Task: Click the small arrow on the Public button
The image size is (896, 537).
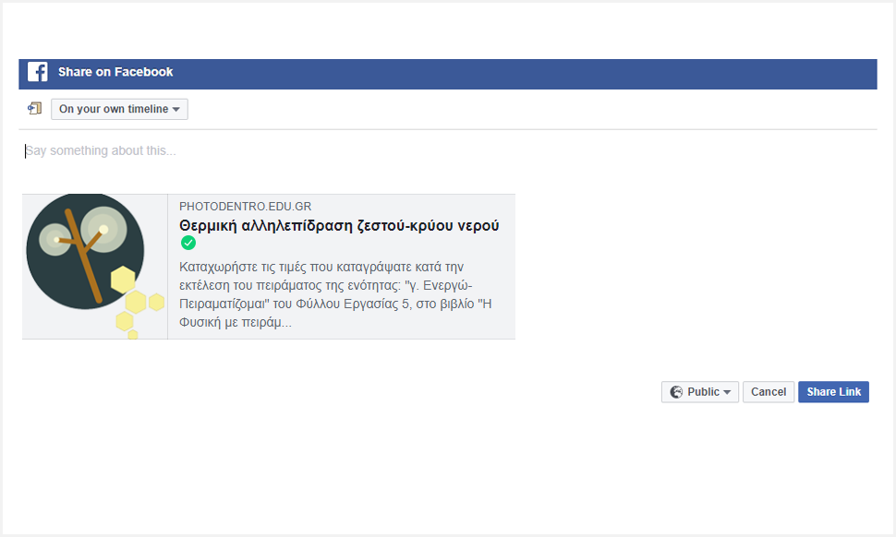Action: 727,393
